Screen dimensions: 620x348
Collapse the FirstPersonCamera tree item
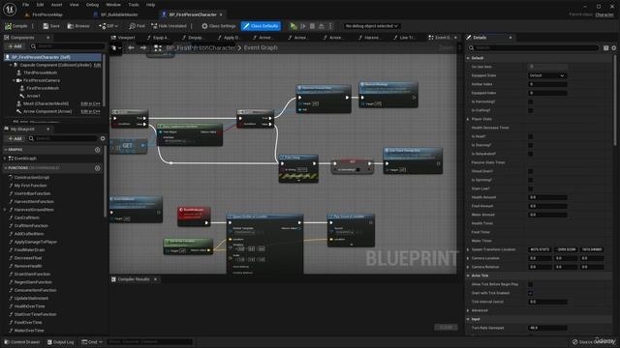coord(14,80)
